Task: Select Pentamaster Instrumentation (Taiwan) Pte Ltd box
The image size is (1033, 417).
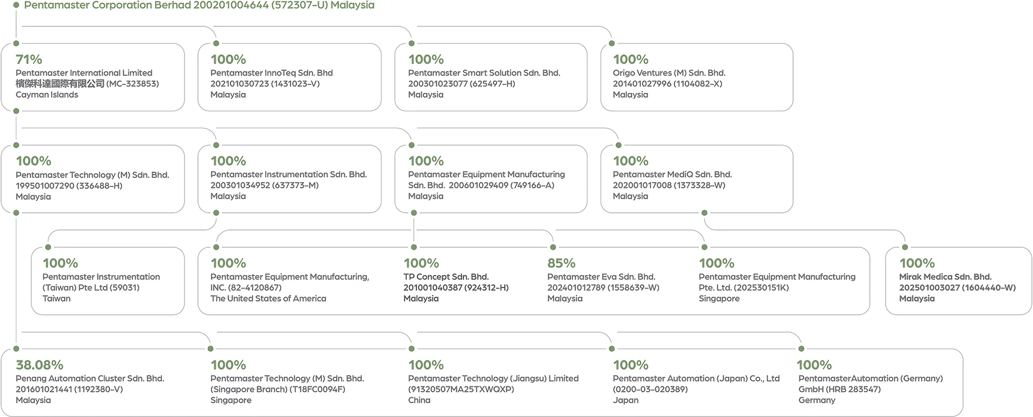Action: 108,281
